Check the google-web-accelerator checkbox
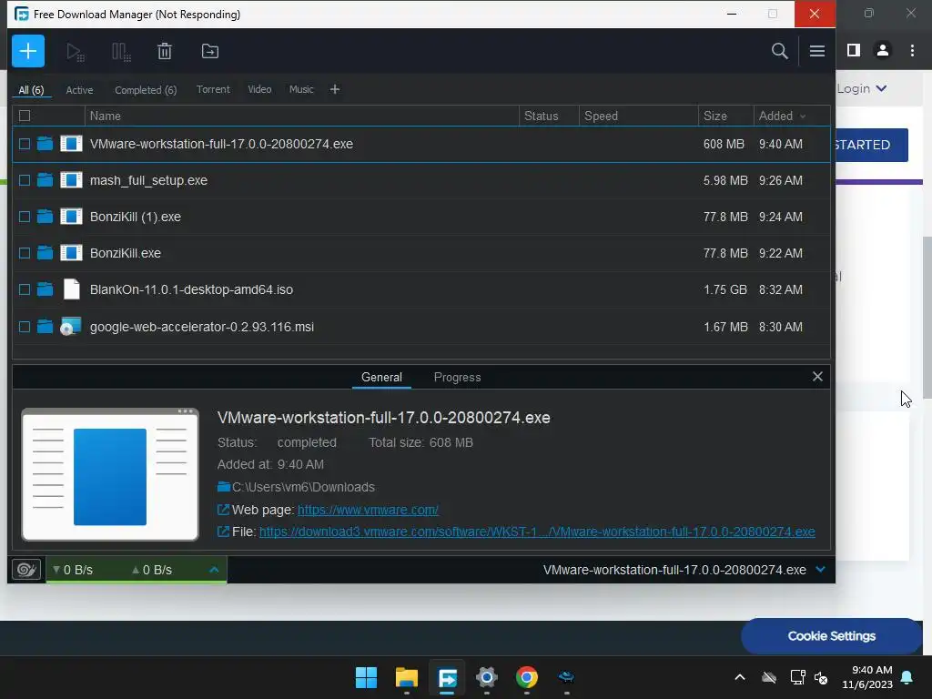 point(25,327)
